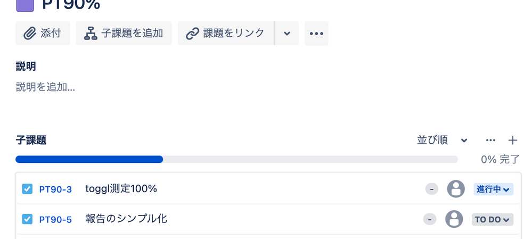The image size is (532, 239).
Task: Click the child issues progress bar
Action: click(x=236, y=159)
